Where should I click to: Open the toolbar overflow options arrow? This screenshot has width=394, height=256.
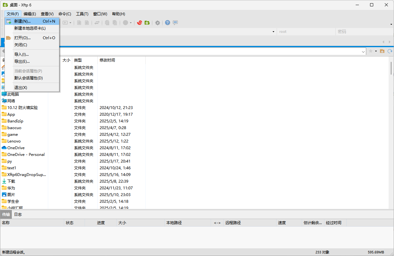[x=391, y=24]
